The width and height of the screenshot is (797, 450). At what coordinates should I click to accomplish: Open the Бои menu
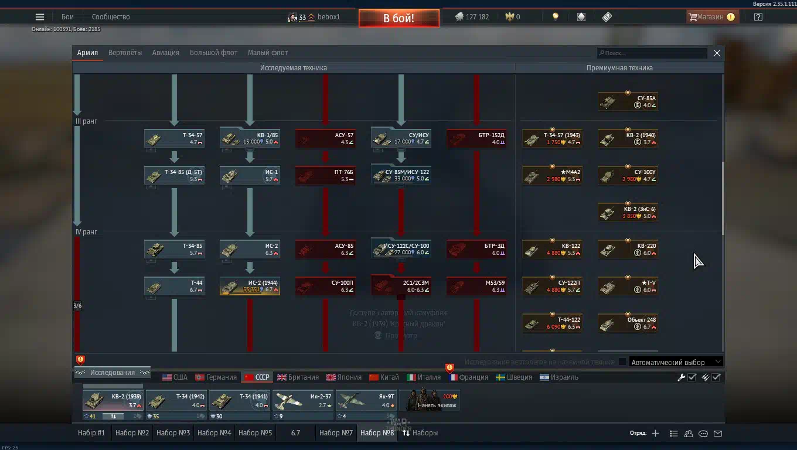[x=67, y=17]
